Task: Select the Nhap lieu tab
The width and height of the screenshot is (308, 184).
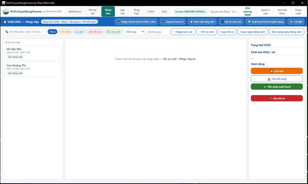Action: point(108,11)
